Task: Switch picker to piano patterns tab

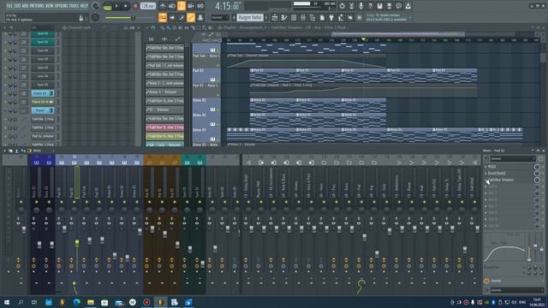Action: click(151, 39)
